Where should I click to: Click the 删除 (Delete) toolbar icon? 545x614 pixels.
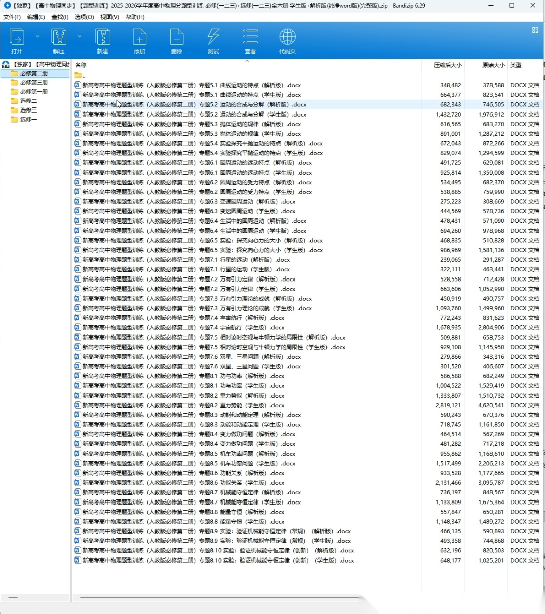[176, 40]
